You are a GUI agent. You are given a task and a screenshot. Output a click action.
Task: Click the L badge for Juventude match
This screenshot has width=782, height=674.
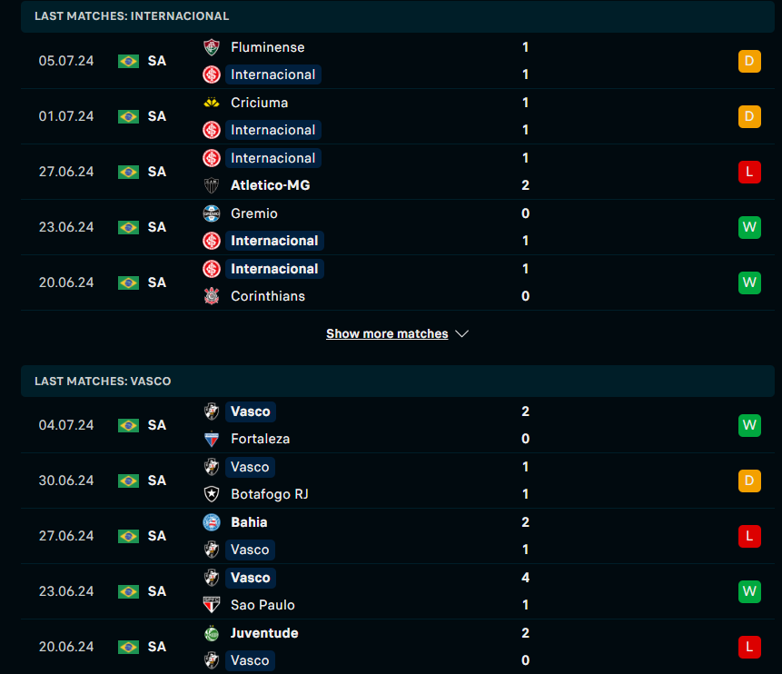pos(749,647)
